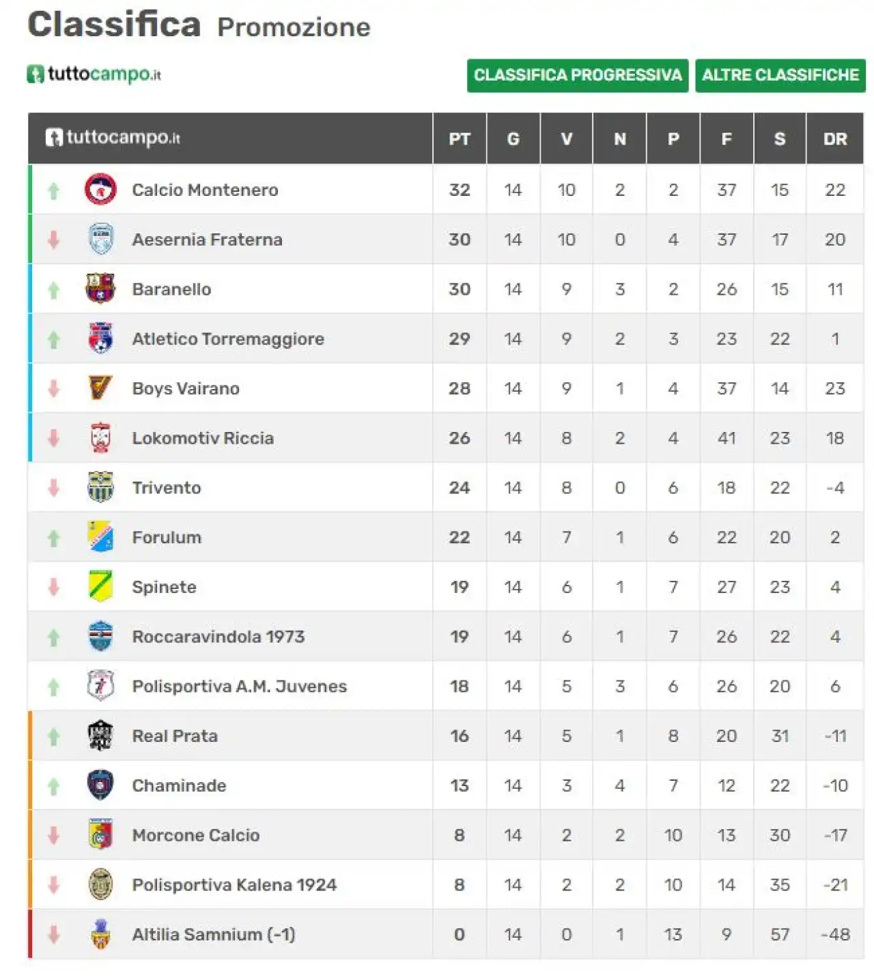The image size is (874, 978).
Task: Click the Spinete yellow-green crest
Action: tap(100, 587)
